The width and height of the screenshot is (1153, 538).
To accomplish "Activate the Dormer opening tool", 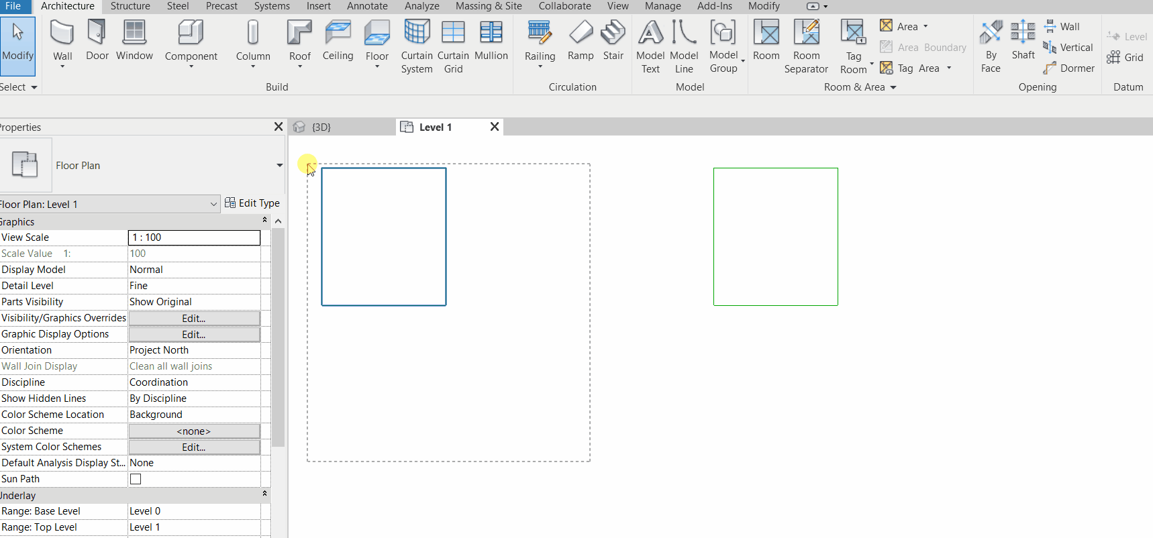I will click(x=1069, y=68).
